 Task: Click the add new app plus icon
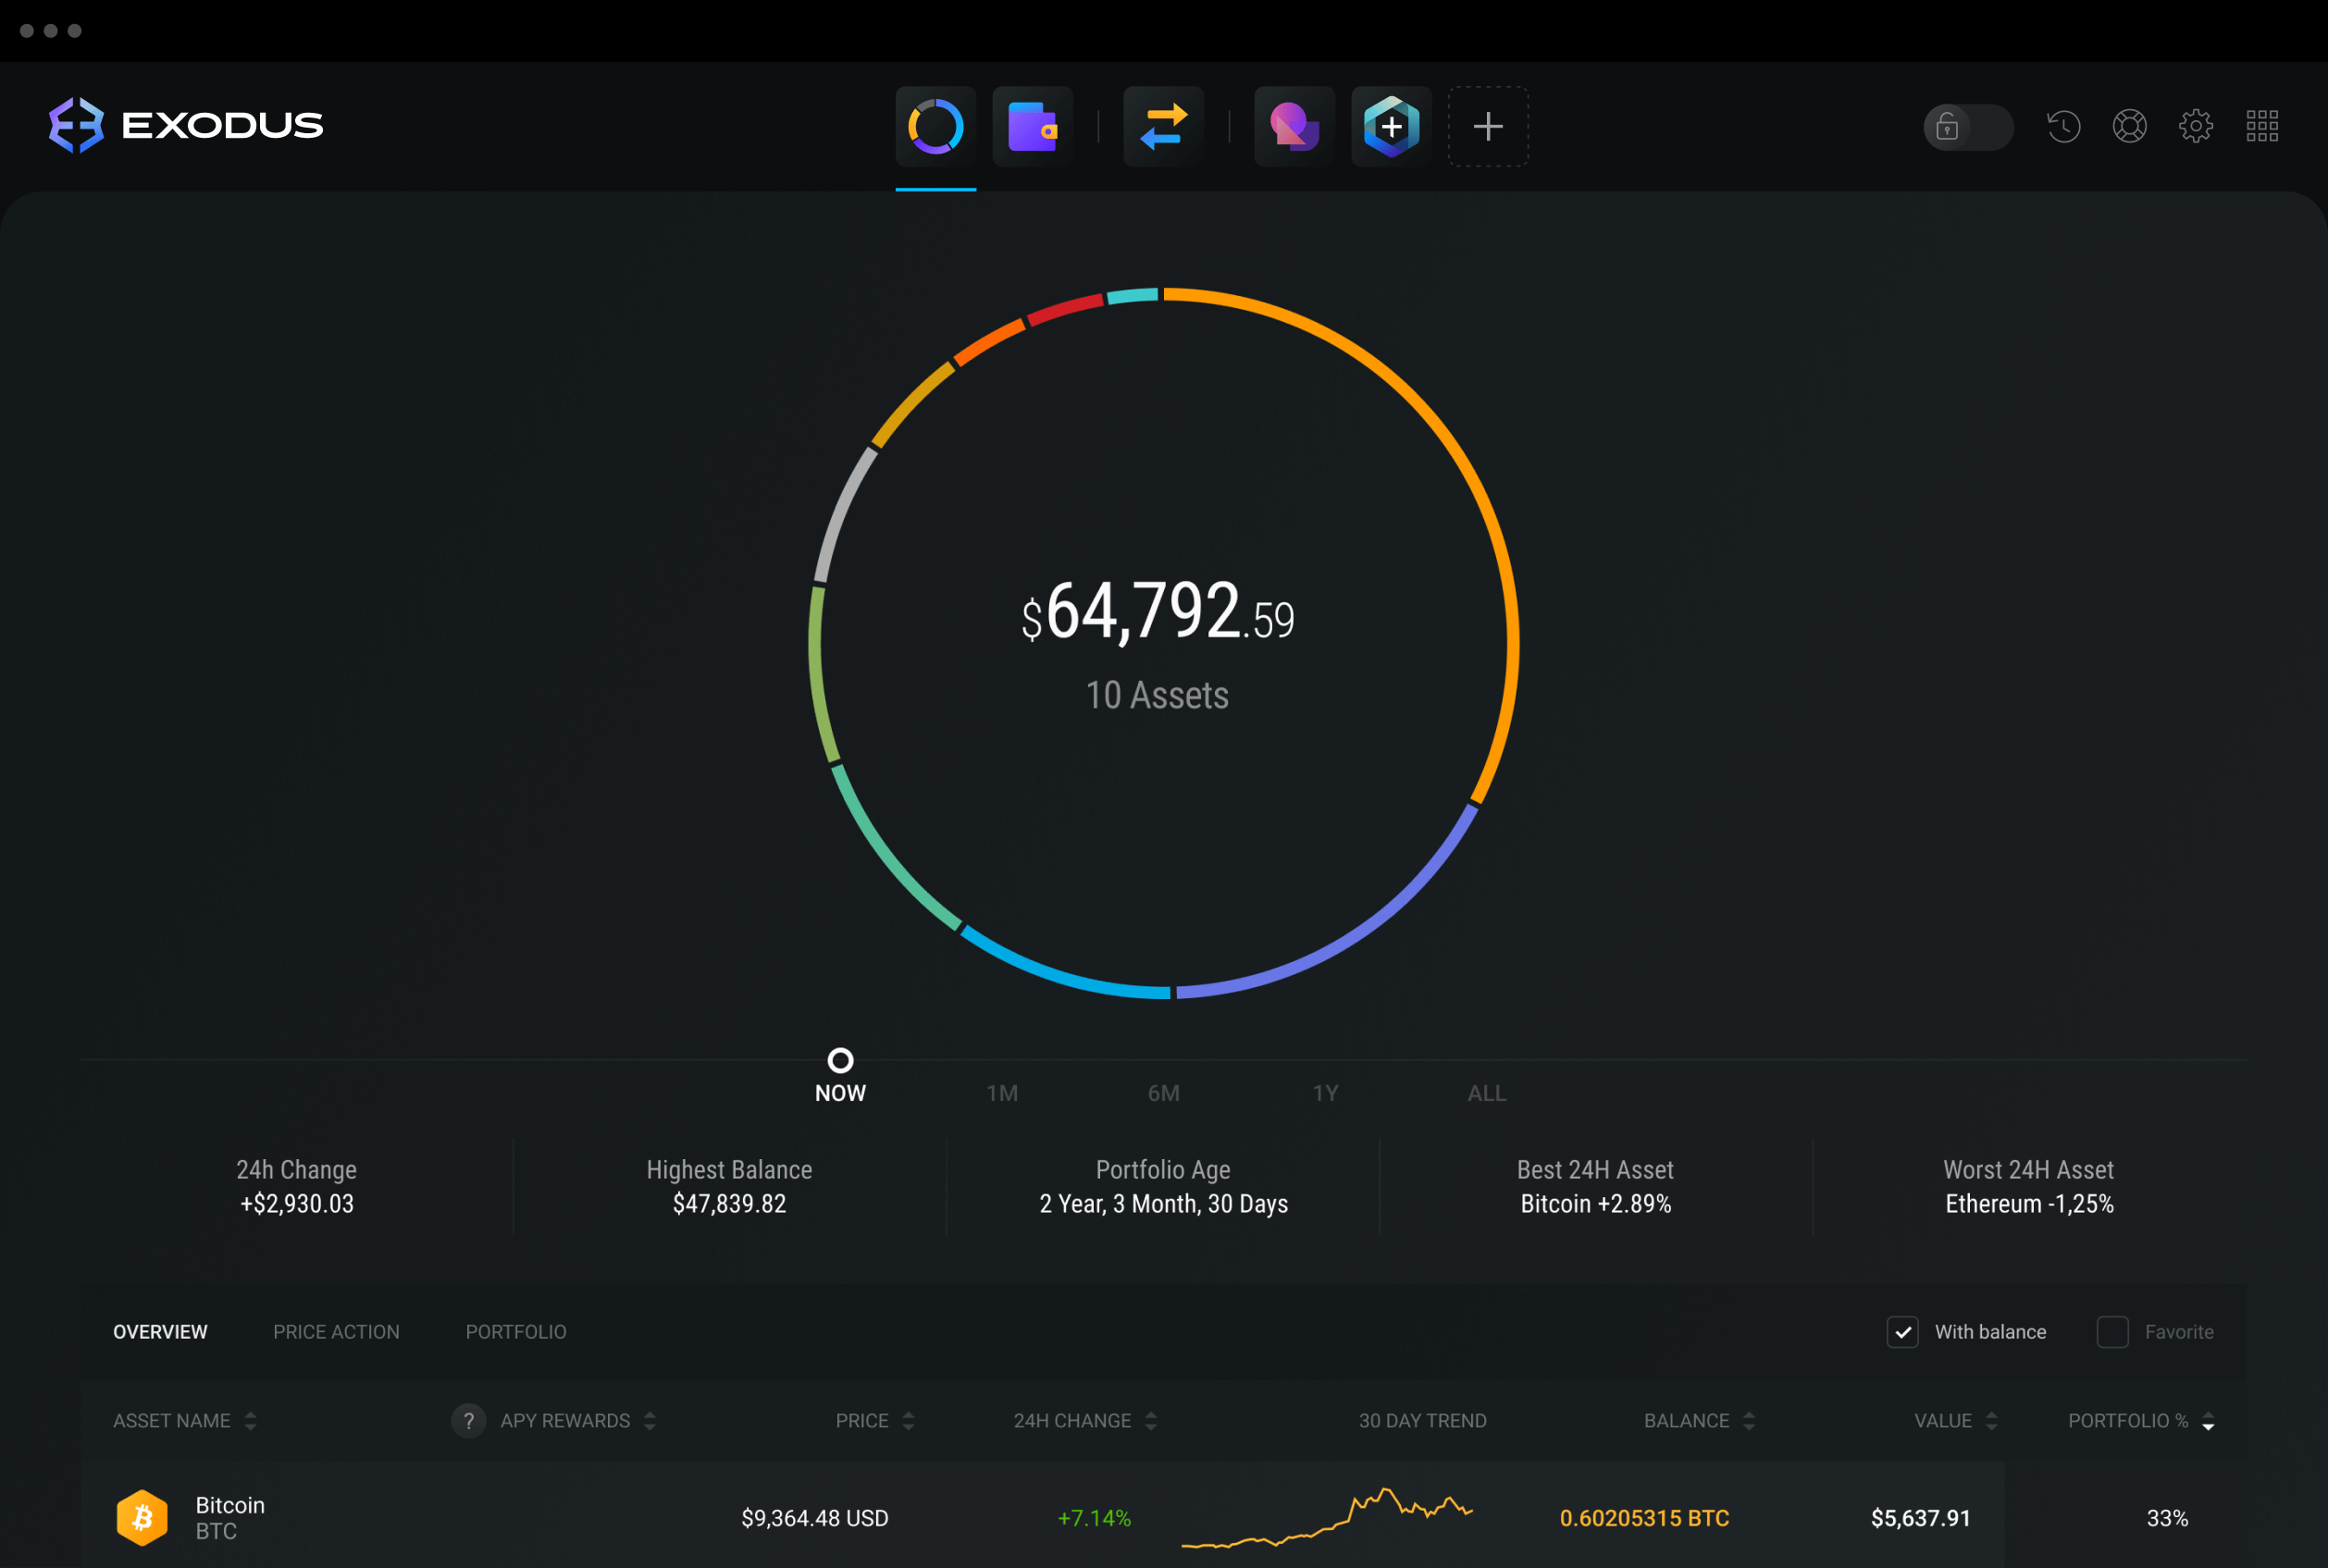1488,126
